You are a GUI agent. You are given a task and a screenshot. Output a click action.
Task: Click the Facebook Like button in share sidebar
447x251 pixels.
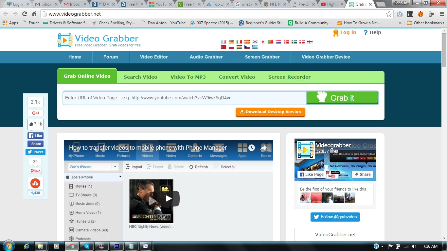[x=35, y=136]
